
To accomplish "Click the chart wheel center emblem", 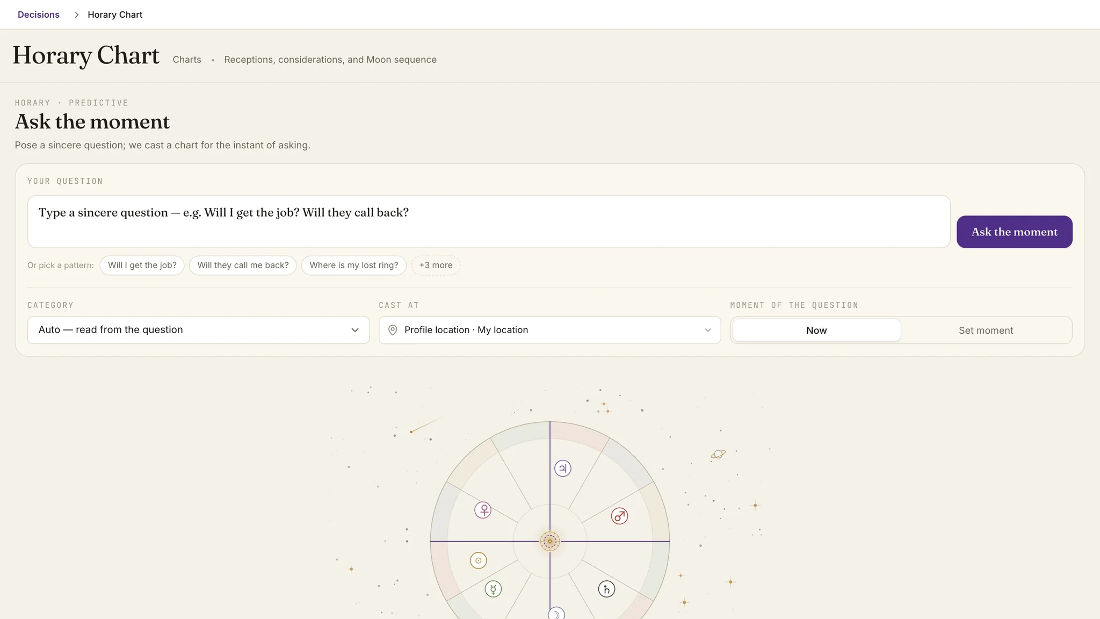I will tap(549, 541).
